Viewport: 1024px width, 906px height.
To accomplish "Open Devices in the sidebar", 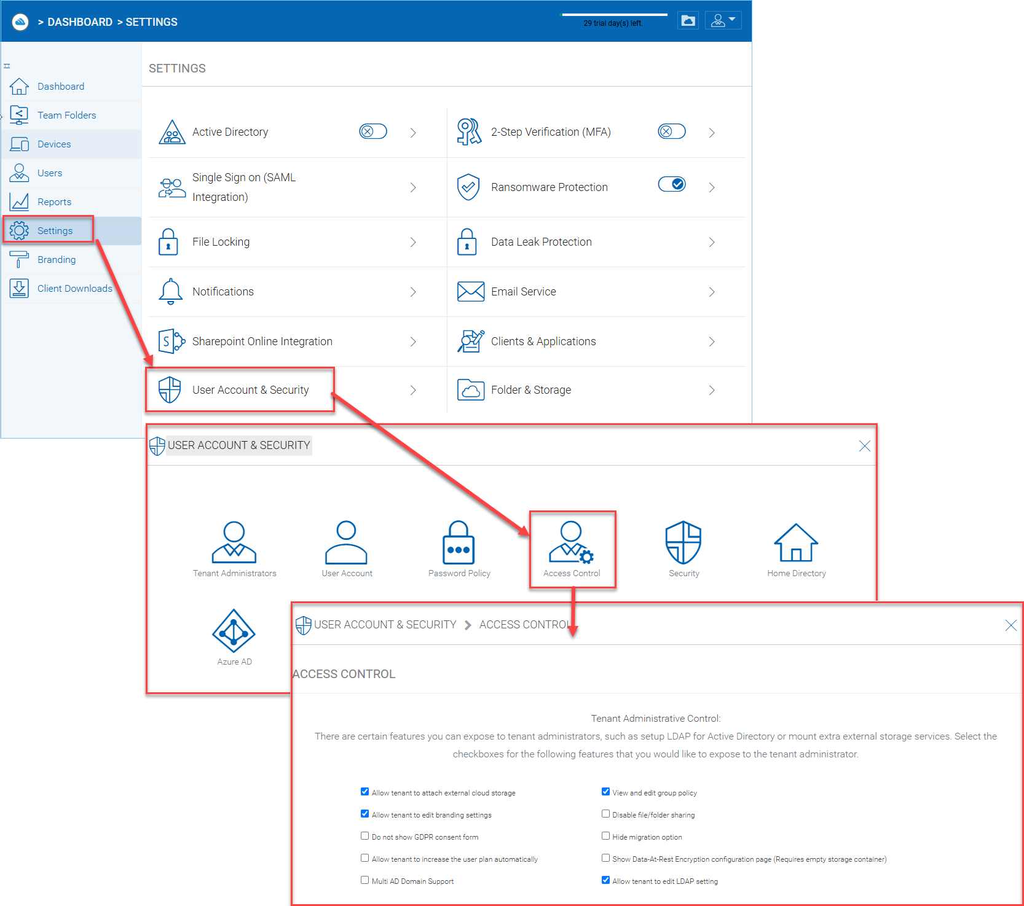I will point(71,144).
